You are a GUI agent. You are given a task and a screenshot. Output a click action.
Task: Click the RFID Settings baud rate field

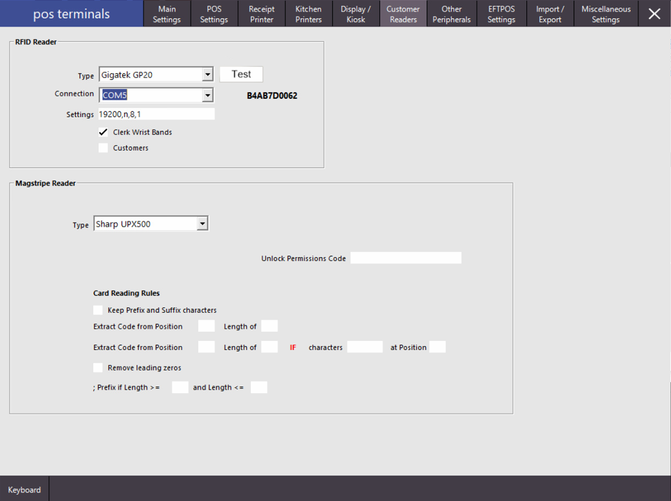(x=156, y=114)
